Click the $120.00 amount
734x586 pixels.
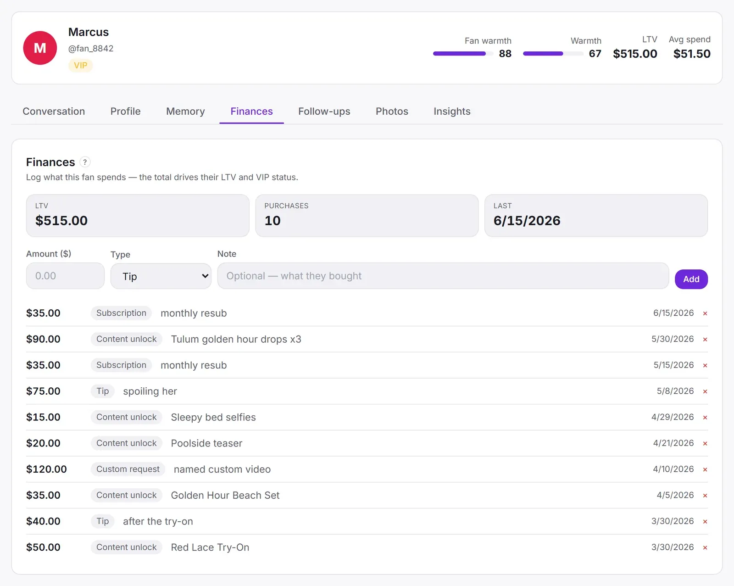[x=46, y=469]
